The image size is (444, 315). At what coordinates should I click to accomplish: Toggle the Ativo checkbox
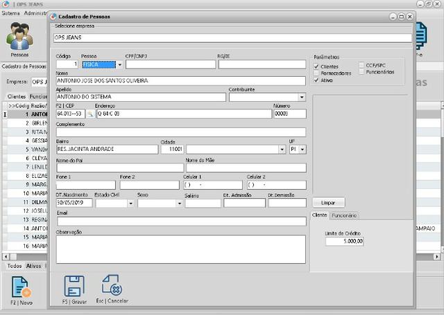tap(316, 80)
